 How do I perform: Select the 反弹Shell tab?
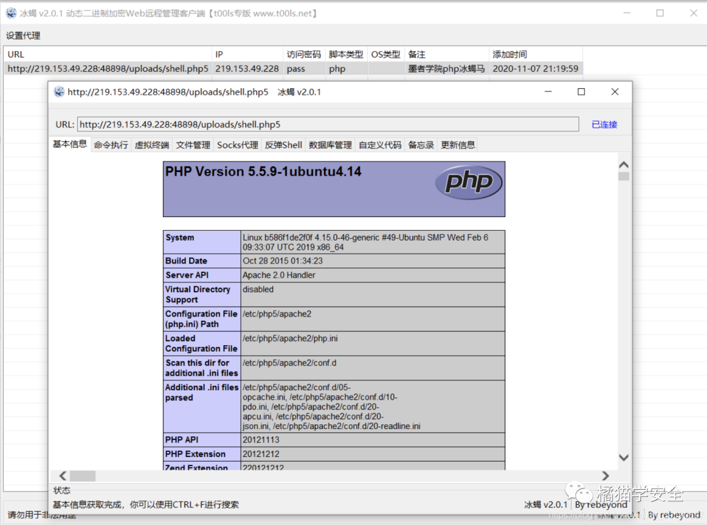(283, 145)
